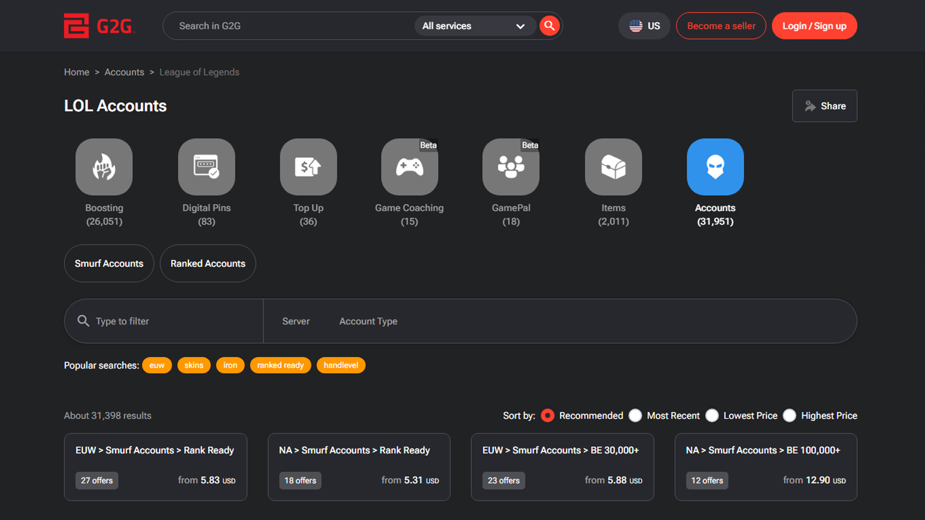The image size is (925, 520).
Task: Select the 'ranked ready' popular search tag
Action: click(280, 365)
